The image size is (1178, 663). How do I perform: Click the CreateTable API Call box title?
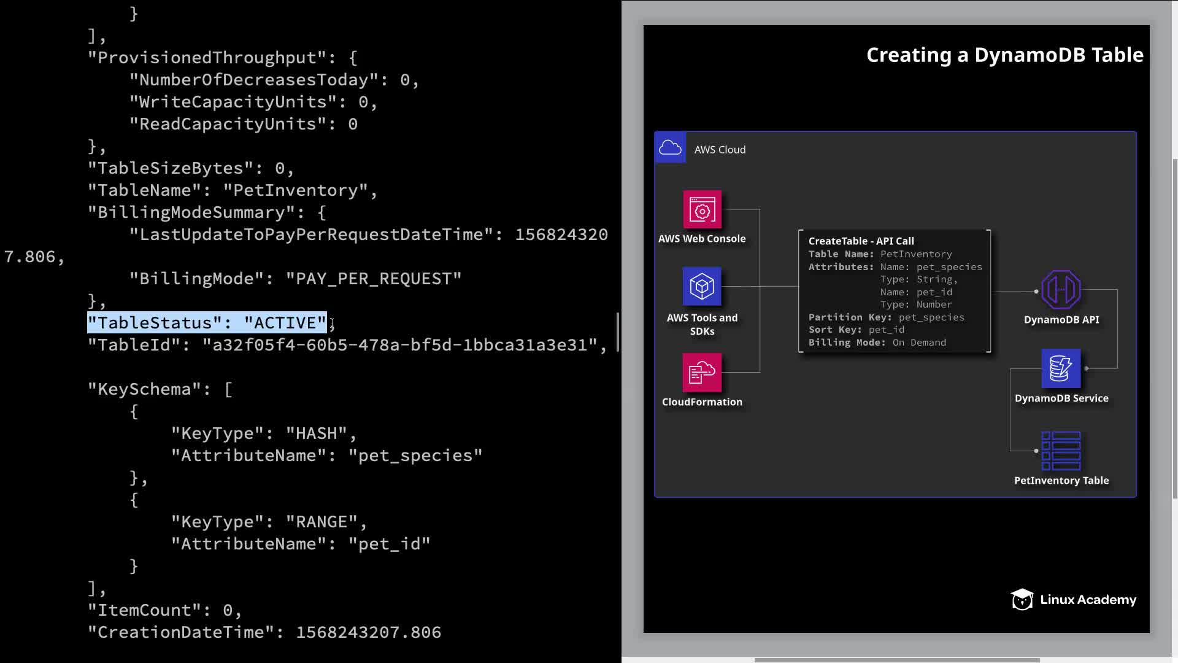pos(861,241)
